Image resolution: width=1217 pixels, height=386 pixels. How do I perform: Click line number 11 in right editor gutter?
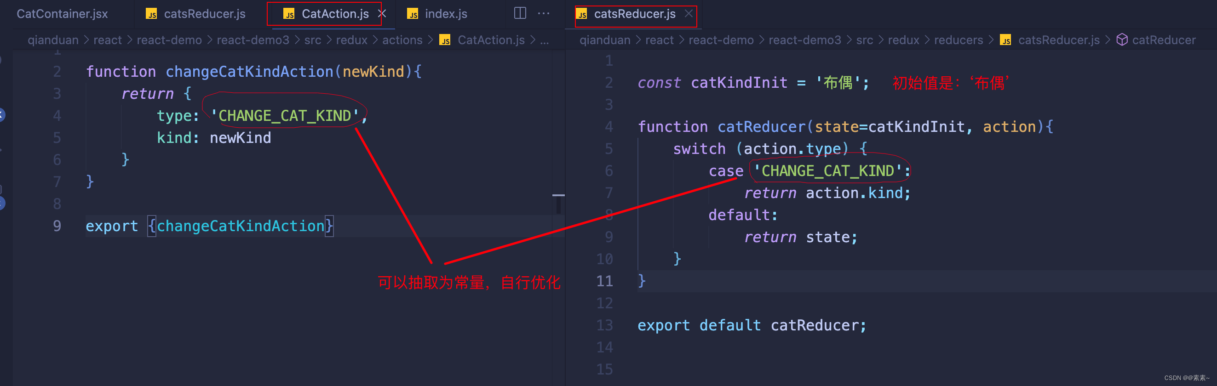(x=604, y=281)
